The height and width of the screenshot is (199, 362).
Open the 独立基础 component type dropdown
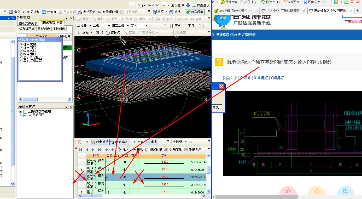(128, 26)
